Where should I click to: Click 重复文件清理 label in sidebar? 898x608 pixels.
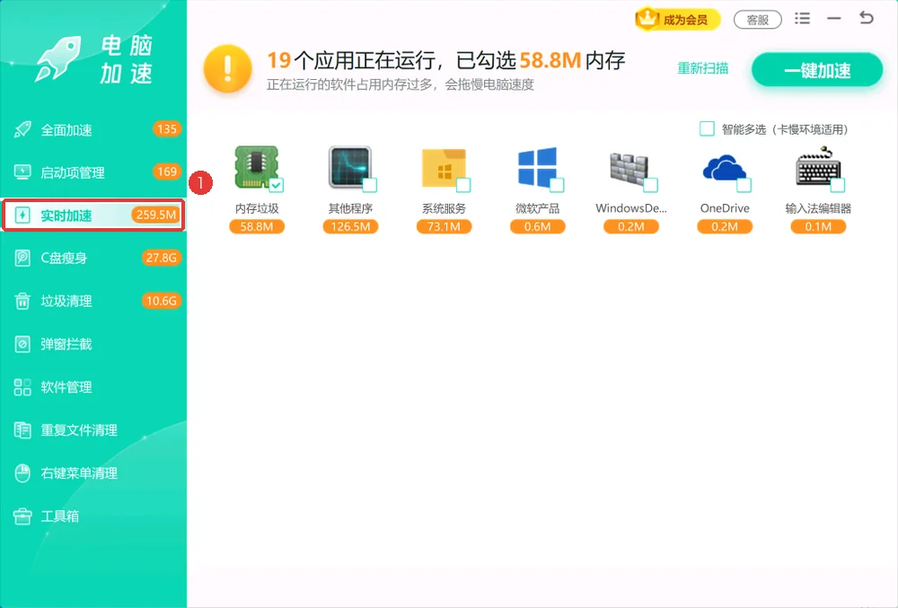point(79,430)
